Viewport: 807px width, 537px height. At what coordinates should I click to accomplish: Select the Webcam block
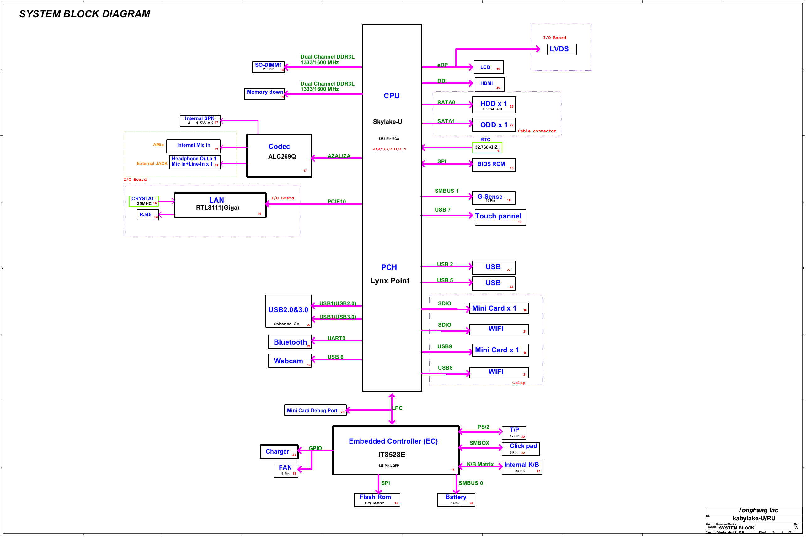point(290,361)
